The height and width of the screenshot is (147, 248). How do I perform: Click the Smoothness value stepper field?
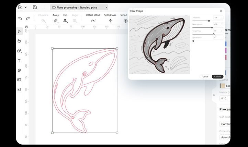tap(218, 31)
